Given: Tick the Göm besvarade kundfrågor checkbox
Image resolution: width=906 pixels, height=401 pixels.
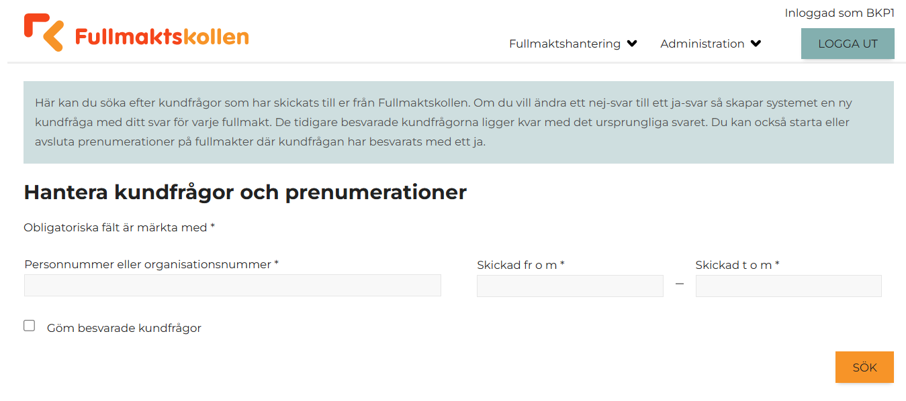Looking at the screenshot, I should click(x=30, y=326).
